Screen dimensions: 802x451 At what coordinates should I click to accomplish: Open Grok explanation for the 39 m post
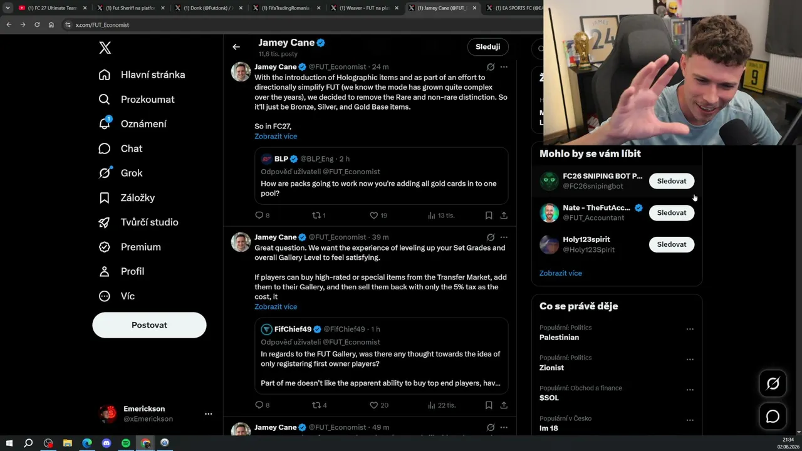click(491, 237)
